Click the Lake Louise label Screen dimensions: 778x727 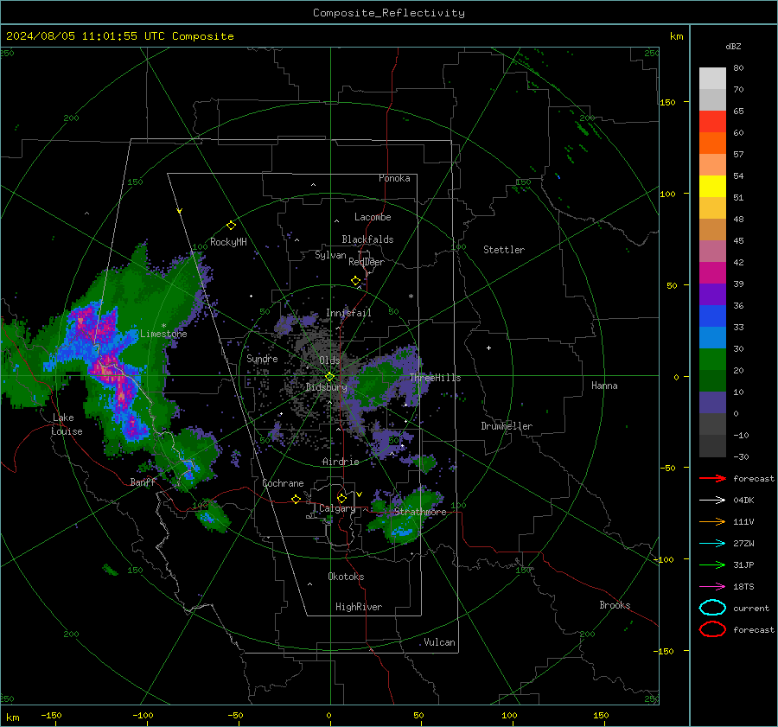[x=67, y=424]
